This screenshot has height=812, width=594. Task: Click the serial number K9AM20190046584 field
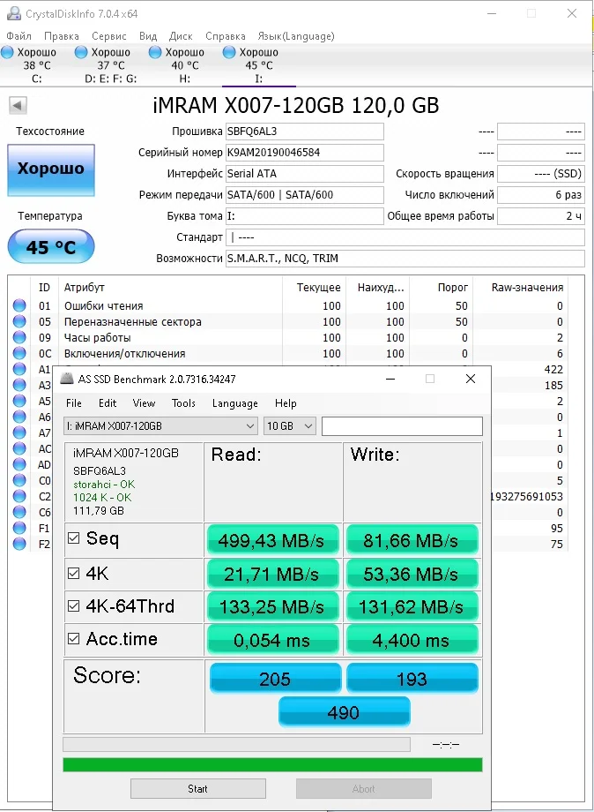[305, 153]
